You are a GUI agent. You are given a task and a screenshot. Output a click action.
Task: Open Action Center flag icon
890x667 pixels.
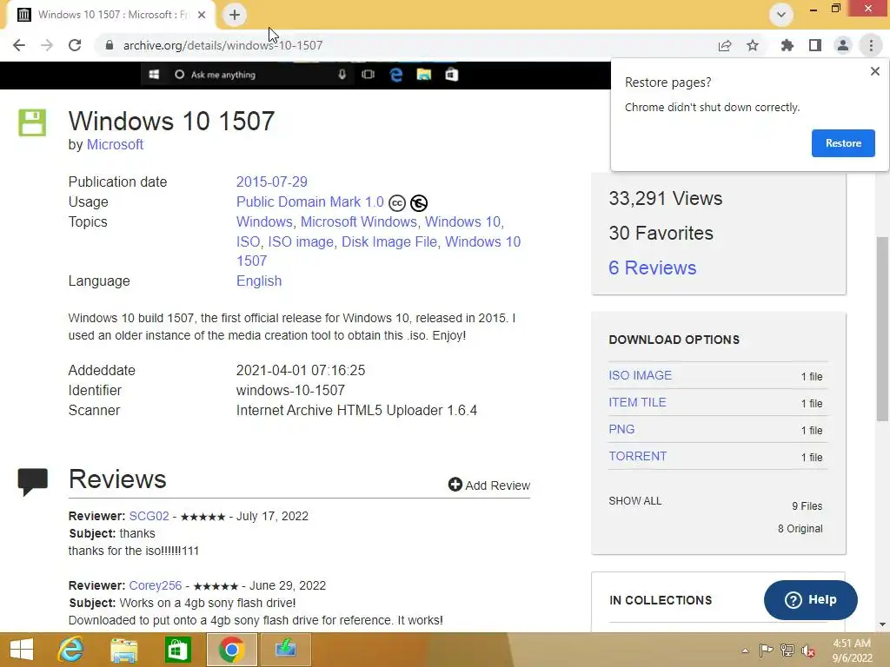pyautogui.click(x=766, y=650)
